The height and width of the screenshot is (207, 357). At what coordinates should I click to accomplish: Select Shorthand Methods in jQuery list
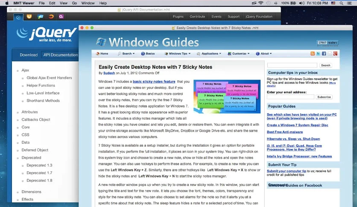(x=43, y=101)
